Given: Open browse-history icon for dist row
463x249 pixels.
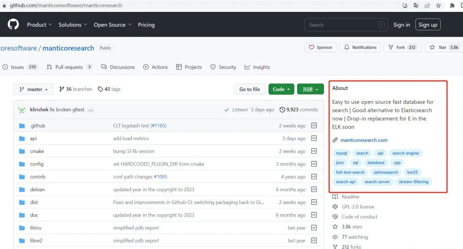Looking at the screenshot, I should [314, 202].
